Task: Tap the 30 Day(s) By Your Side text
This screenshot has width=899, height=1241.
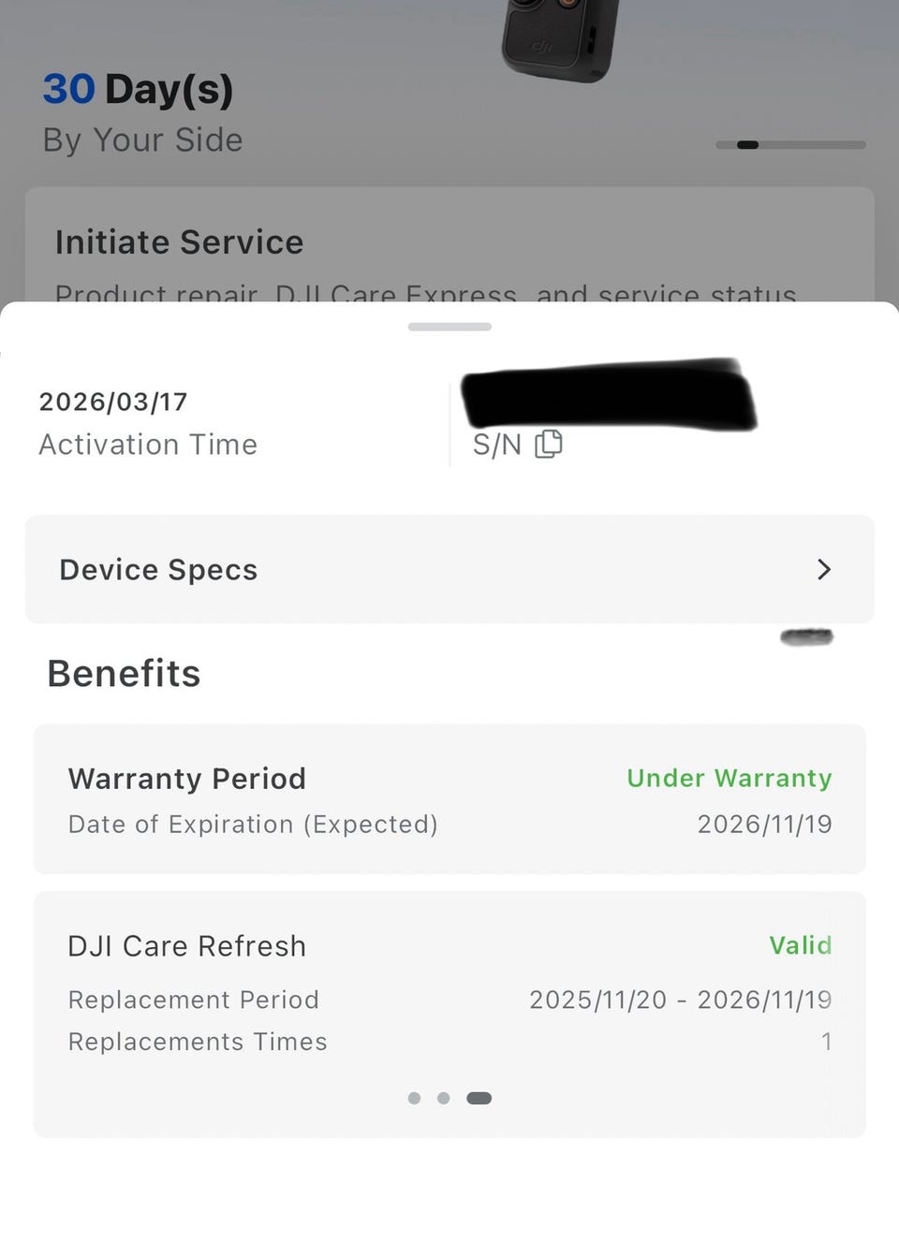Action: pyautogui.click(x=142, y=113)
